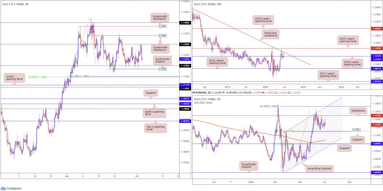Click the 'Euro / U.S. Dollar, 1D' chart title
The height and width of the screenshot is (191, 383).
(x=207, y=98)
